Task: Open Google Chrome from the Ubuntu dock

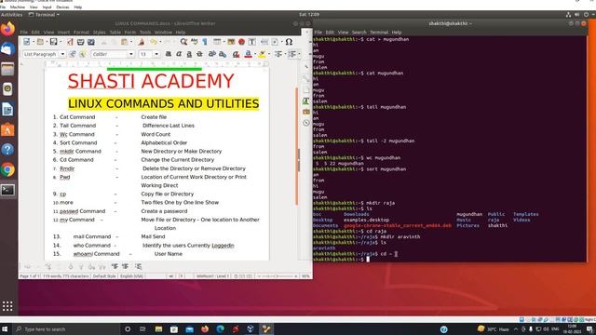Action: (7, 169)
